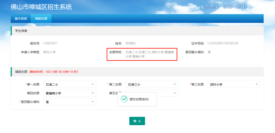
Task: Switch to the 基本信息 tab
Action: click(x=21, y=19)
